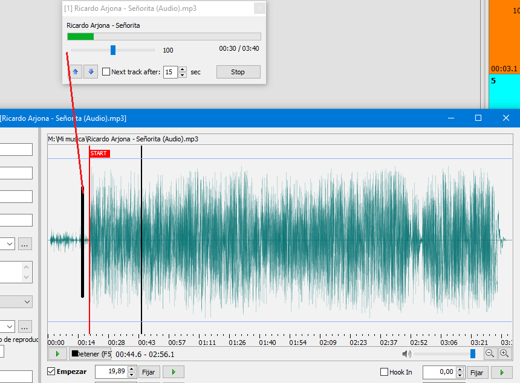
Task: Zoom out the waveform with the minus magnifier
Action: pyautogui.click(x=490, y=353)
